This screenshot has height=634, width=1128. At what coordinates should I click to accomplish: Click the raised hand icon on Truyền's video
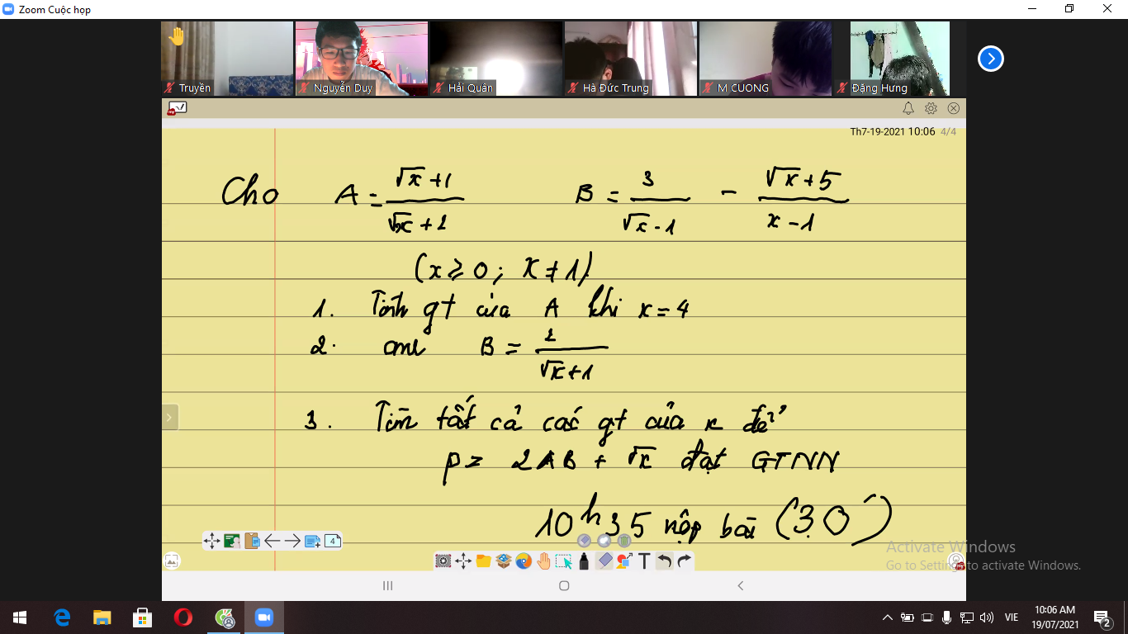coord(176,37)
